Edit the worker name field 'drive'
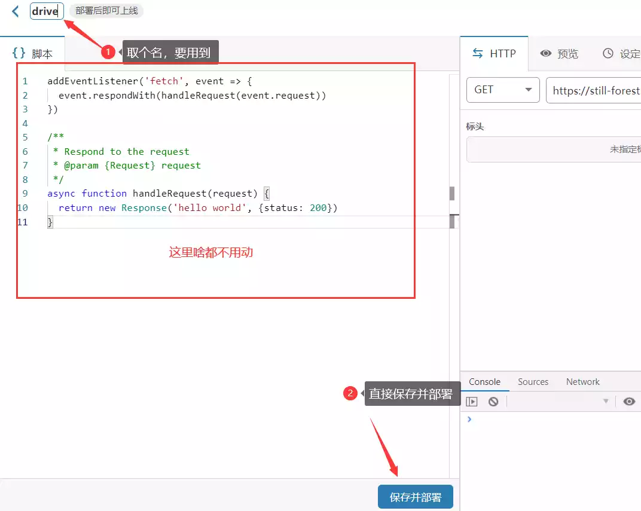Screen dimensions: 641x511 (x=47, y=11)
